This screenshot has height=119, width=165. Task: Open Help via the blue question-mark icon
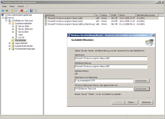31,11
